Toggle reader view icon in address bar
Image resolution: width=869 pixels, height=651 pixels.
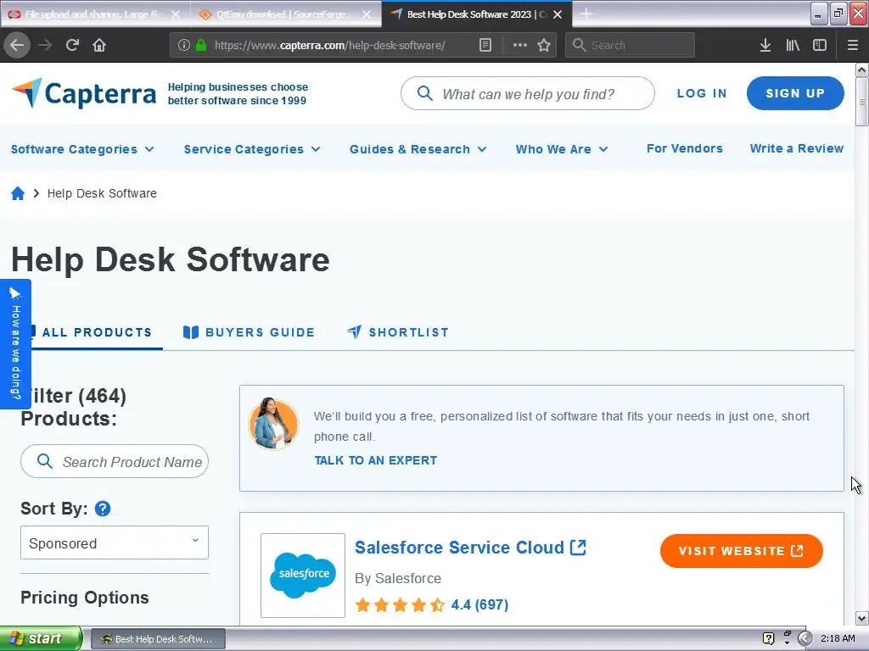[x=485, y=45]
